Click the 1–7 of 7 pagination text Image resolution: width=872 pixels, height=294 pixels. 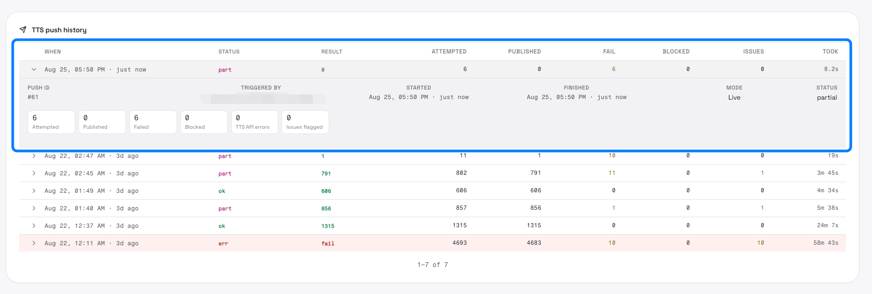pyautogui.click(x=433, y=265)
